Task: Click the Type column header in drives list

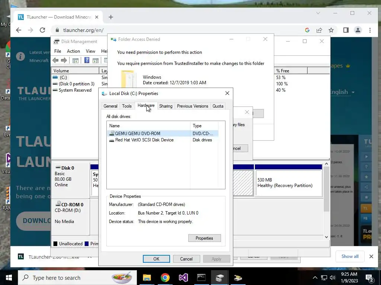Action: point(204,126)
